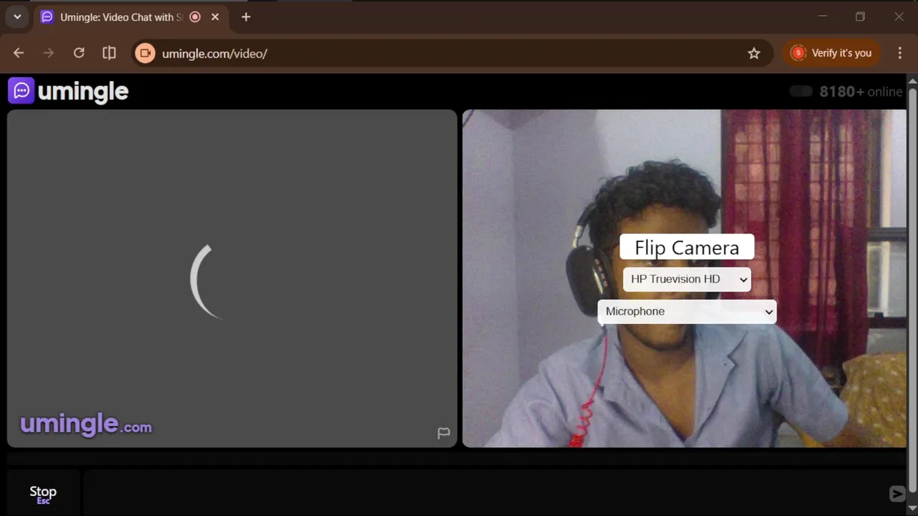
Task: Close the Umingle browser tab
Action: point(214,17)
